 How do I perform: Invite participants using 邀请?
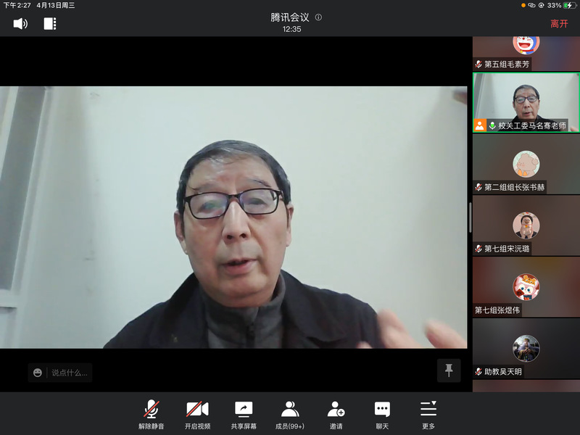(x=336, y=414)
